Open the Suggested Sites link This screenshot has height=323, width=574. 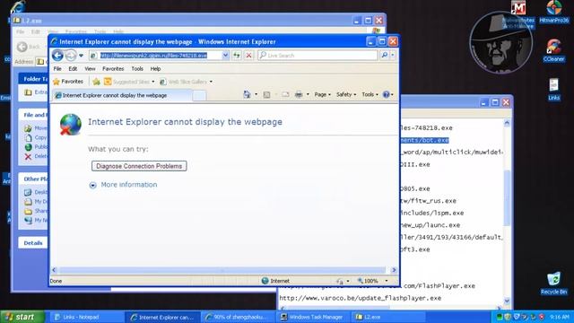(x=129, y=82)
